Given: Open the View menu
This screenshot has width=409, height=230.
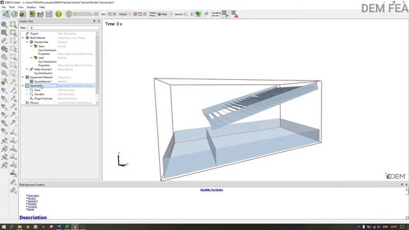Looking at the screenshot, I should coord(20,7).
